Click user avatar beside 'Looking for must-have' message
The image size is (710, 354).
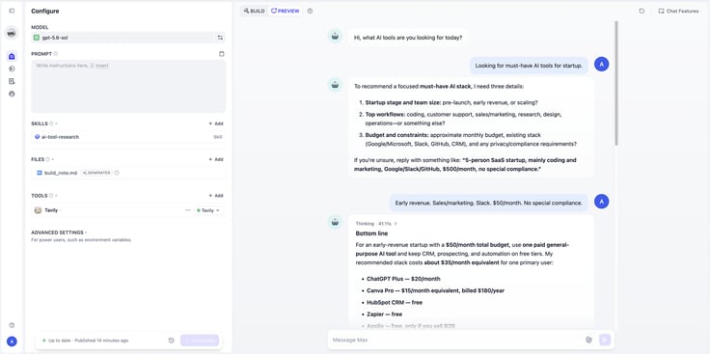(x=601, y=65)
